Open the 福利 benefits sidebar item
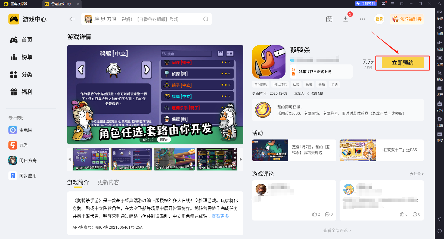Image resolution: width=444 pixels, height=239 pixels. 21,92
